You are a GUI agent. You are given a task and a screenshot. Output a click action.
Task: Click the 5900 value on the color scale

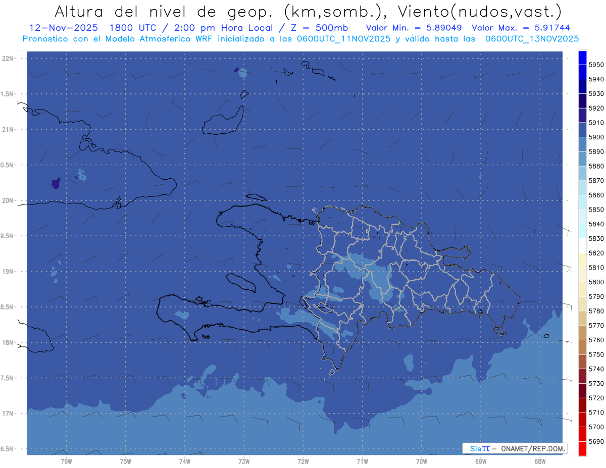[x=596, y=137]
